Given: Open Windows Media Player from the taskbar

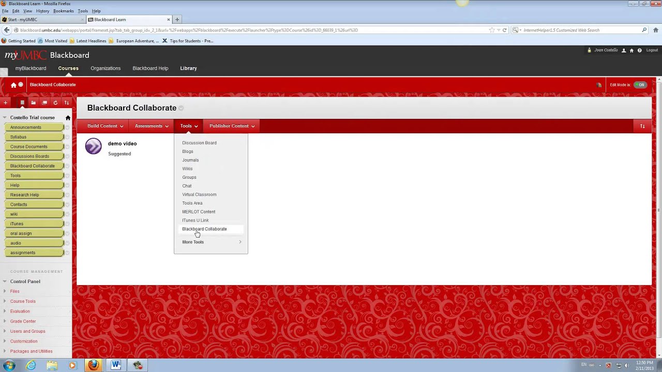Looking at the screenshot, I should (x=72, y=365).
